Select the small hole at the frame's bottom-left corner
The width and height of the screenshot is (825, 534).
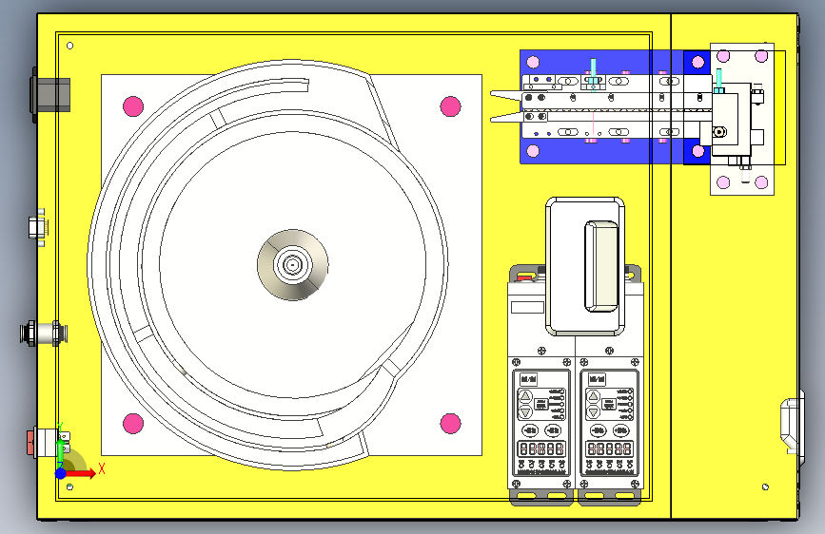70,487
